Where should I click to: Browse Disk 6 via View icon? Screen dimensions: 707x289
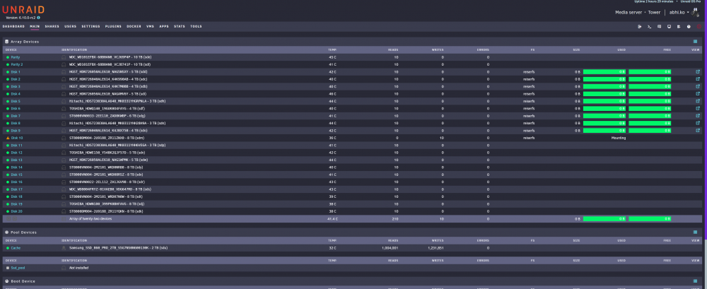point(698,108)
